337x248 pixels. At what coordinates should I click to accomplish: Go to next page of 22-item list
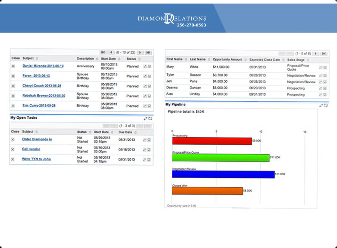pyautogui.click(x=140, y=53)
